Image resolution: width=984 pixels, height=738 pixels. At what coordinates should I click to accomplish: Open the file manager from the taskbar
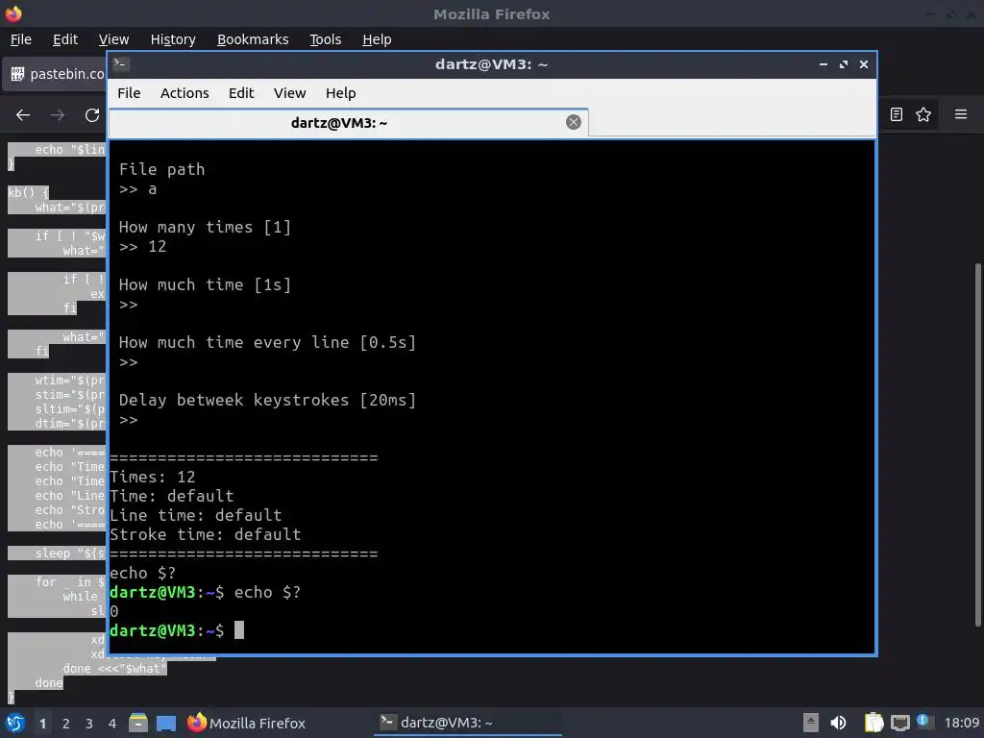click(x=138, y=723)
